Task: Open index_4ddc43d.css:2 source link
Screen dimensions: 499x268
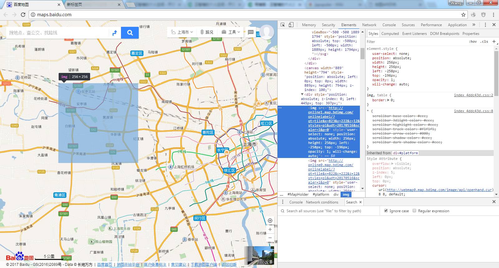Action: tap(473, 95)
